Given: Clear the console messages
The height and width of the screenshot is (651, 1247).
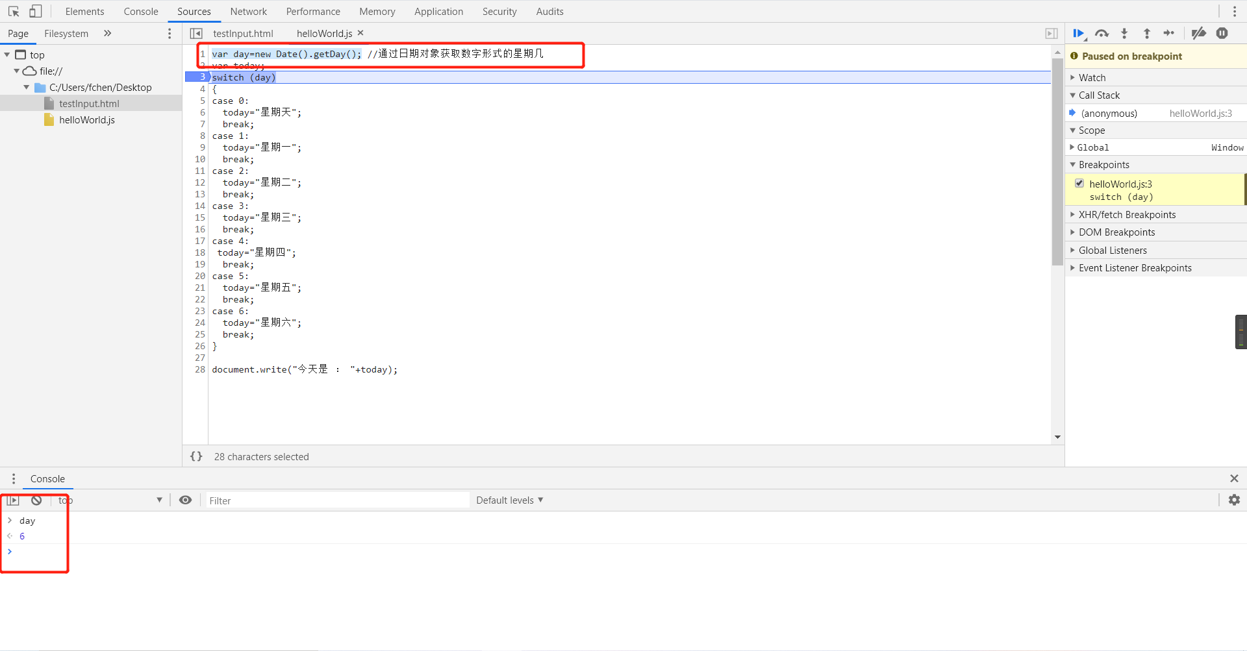Looking at the screenshot, I should click(36, 500).
